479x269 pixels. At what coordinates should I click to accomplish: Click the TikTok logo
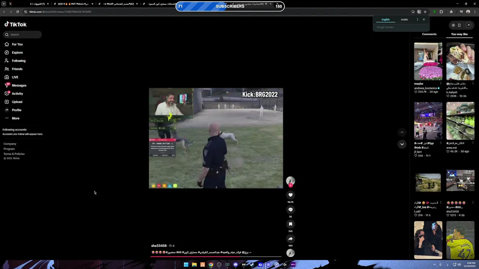15,24
